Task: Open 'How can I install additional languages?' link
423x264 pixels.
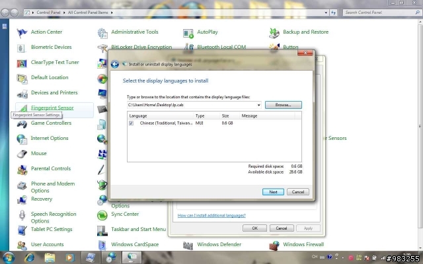Action: click(x=211, y=216)
